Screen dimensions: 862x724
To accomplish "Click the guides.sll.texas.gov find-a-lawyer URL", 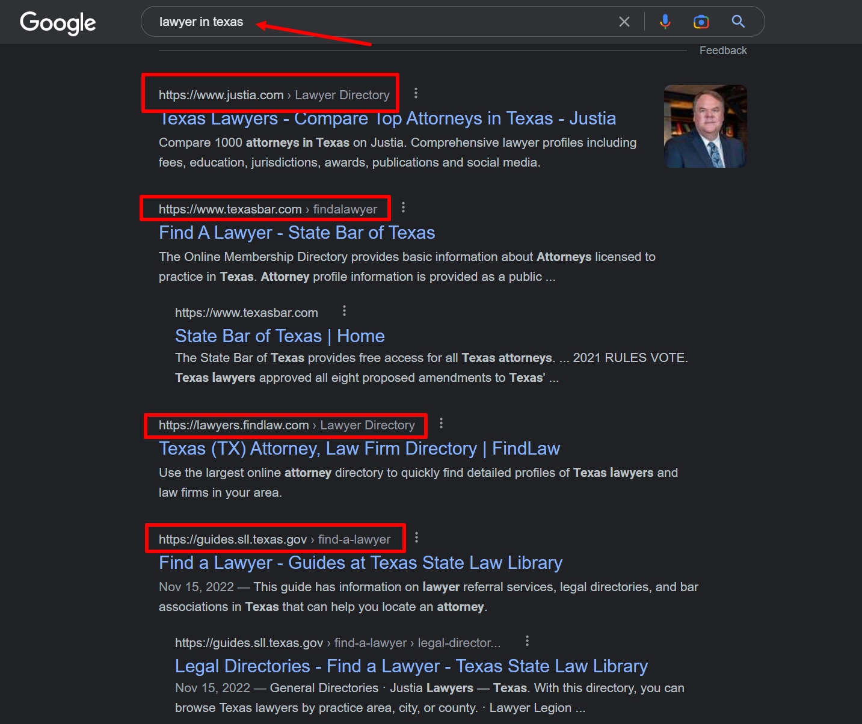I will [x=275, y=539].
